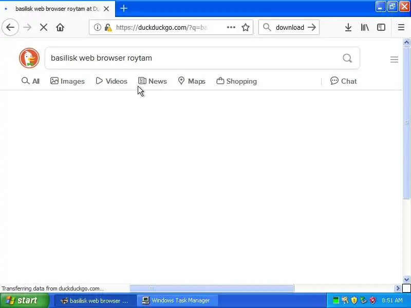Click the 8:51 AM taskbar clock
This screenshot has width=411, height=308.
[x=392, y=300]
